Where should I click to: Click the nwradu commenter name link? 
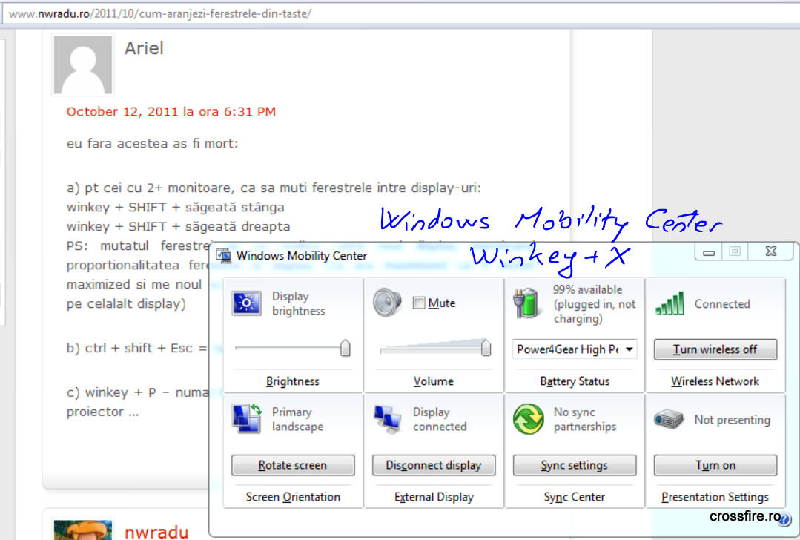coord(156,532)
